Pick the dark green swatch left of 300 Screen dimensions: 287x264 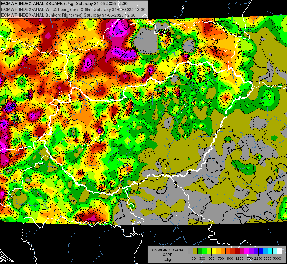click(x=200, y=251)
